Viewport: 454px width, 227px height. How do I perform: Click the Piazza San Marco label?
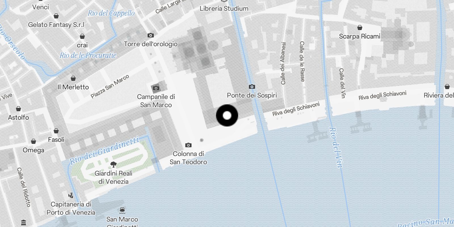click(x=110, y=87)
